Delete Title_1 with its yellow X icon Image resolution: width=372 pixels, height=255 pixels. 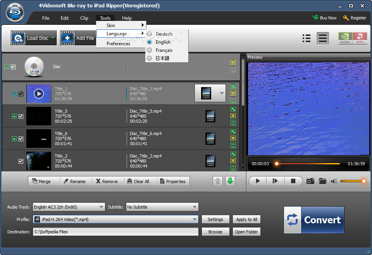tap(233, 93)
